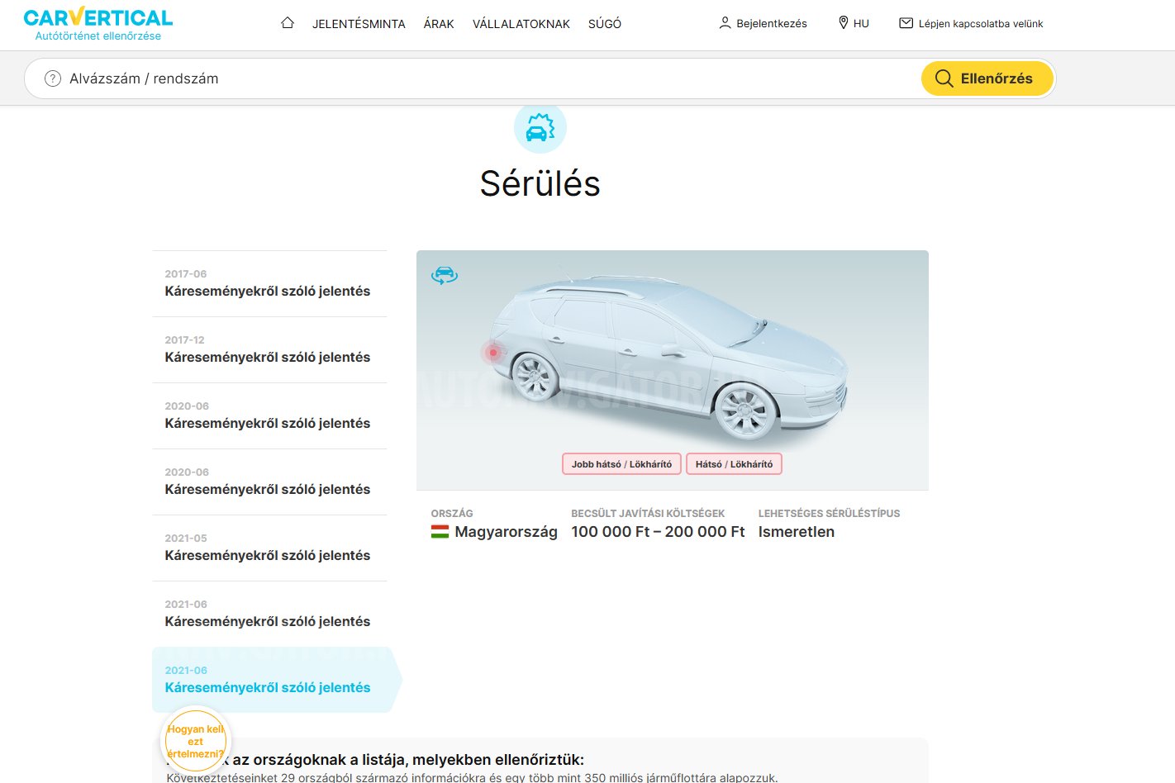Open the Hogyan kell ezt értelmezni bubble

[x=195, y=741]
